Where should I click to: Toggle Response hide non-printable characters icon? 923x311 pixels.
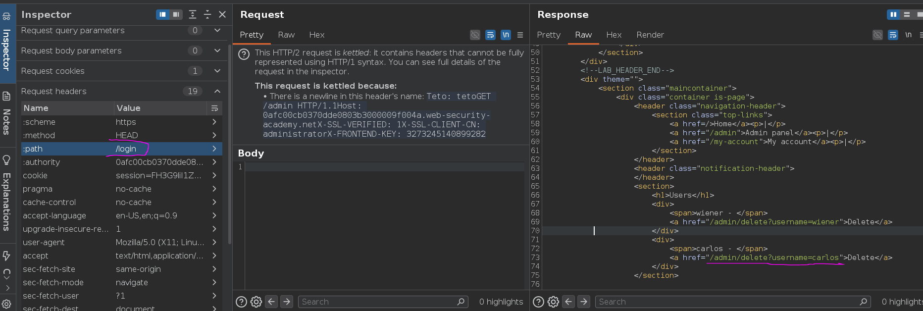tap(877, 35)
